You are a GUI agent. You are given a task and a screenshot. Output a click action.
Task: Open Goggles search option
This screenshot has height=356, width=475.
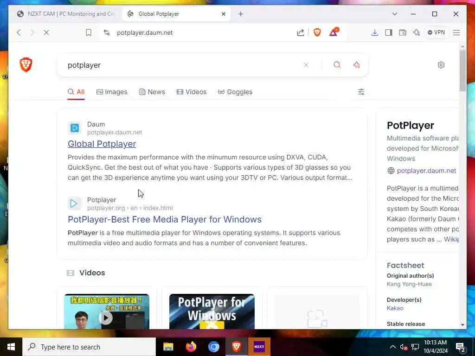tap(235, 92)
